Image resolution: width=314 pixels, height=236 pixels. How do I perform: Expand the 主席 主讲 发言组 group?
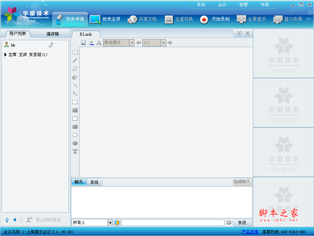coord(5,55)
